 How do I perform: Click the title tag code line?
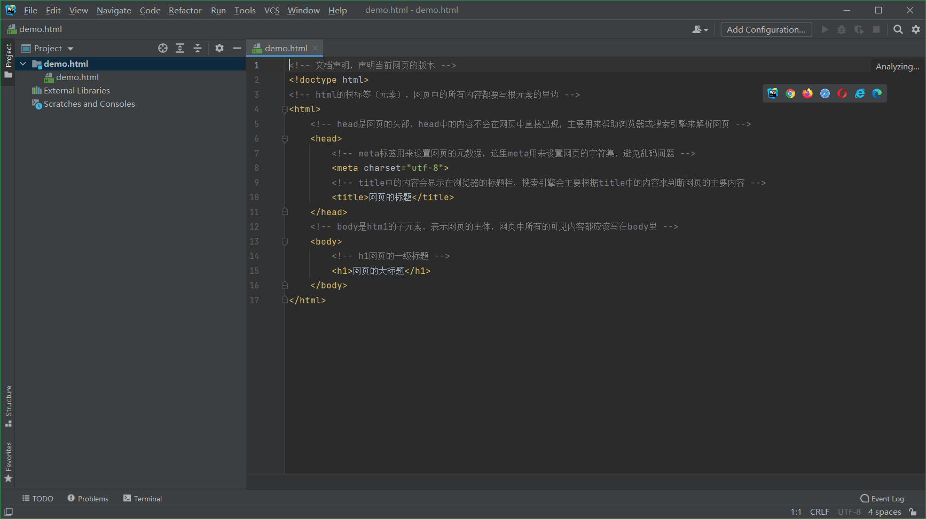393,197
